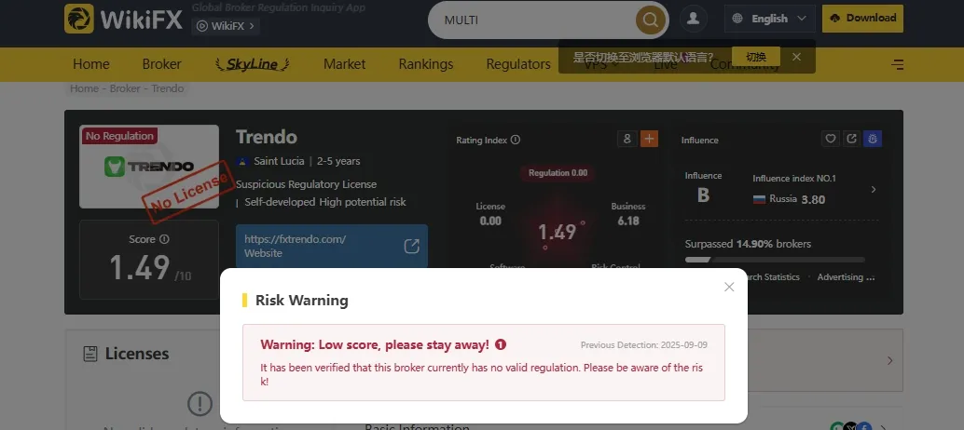Open the Rankings nav item
This screenshot has width=964, height=430.
coord(425,64)
